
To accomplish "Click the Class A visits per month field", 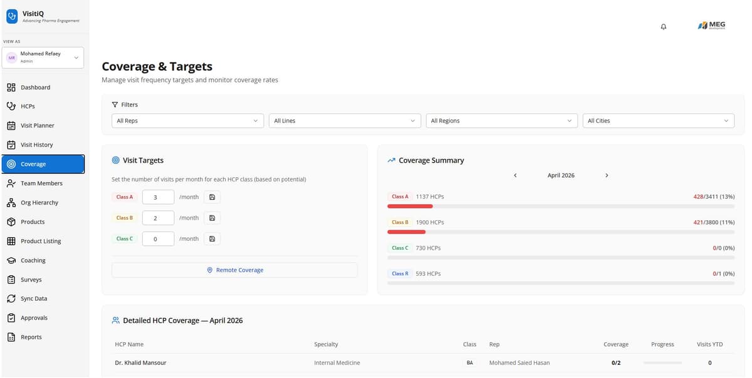I will tap(158, 197).
